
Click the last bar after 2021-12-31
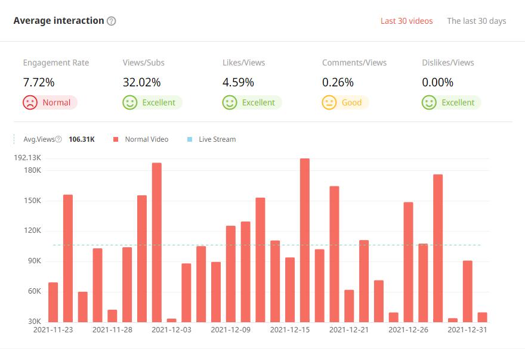[482, 317]
